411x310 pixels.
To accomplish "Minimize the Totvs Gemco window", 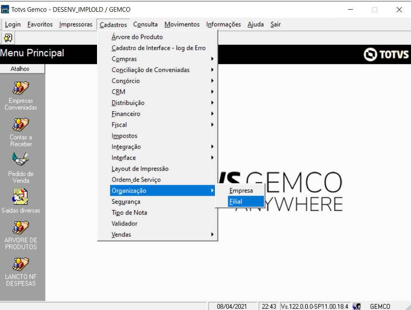I will pos(350,10).
